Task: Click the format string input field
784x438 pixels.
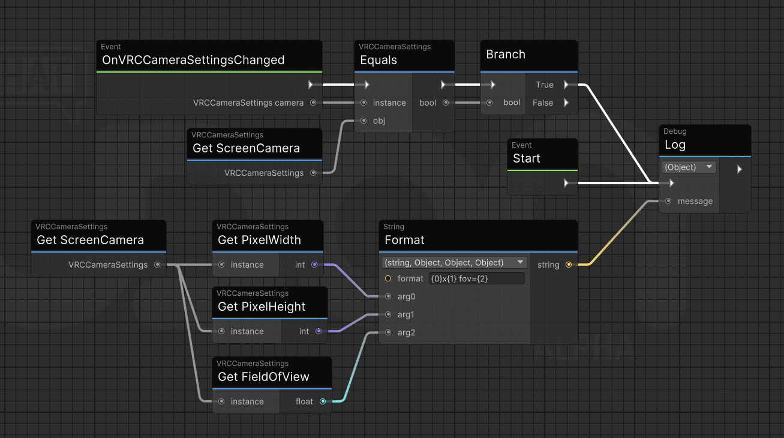Action: 476,278
